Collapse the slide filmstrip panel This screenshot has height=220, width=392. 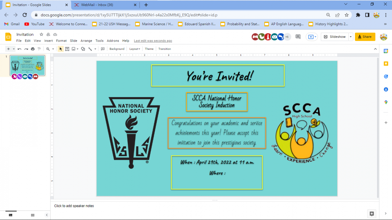(x=47, y=215)
